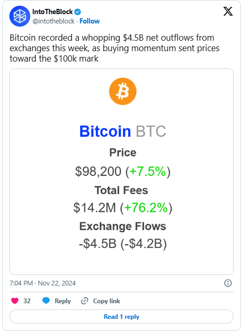Screen dimensions: 244x334
Task: Click the orange Bitcoin logo
Action: point(123,91)
